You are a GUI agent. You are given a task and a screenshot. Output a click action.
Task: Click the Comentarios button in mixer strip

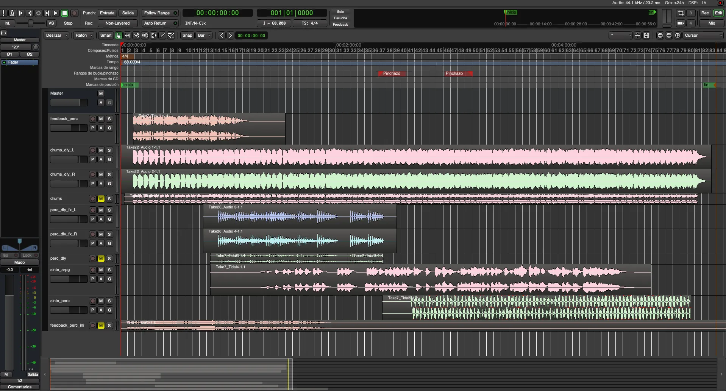20,387
